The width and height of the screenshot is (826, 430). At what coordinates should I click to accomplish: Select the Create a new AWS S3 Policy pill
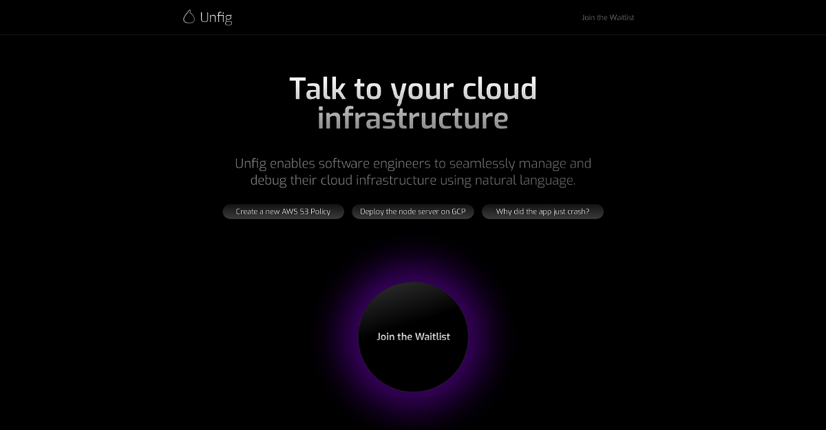coord(283,212)
